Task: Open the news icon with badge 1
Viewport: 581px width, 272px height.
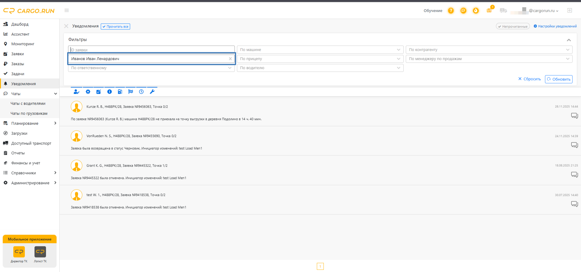Action: click(489, 10)
